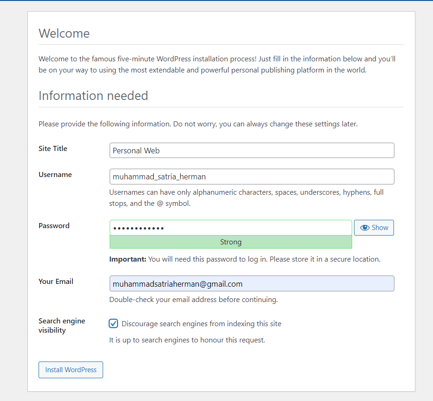
Task: Click 'Please provide the following information' text
Action: (x=198, y=124)
